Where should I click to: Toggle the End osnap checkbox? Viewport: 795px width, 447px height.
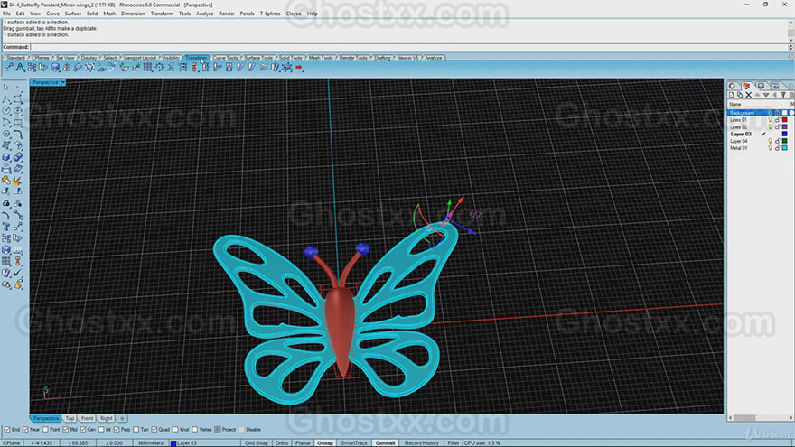pos(7,430)
